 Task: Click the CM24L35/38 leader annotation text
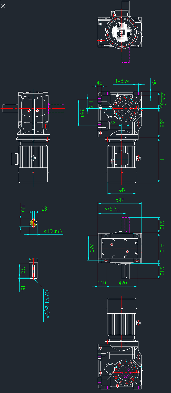(47, 304)
